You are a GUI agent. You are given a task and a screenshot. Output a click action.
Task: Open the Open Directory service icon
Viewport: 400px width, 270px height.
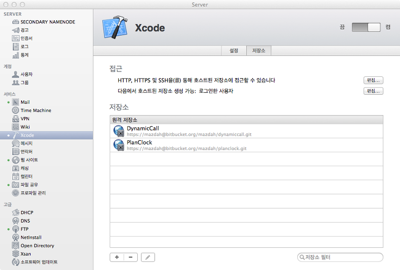coord(15,245)
